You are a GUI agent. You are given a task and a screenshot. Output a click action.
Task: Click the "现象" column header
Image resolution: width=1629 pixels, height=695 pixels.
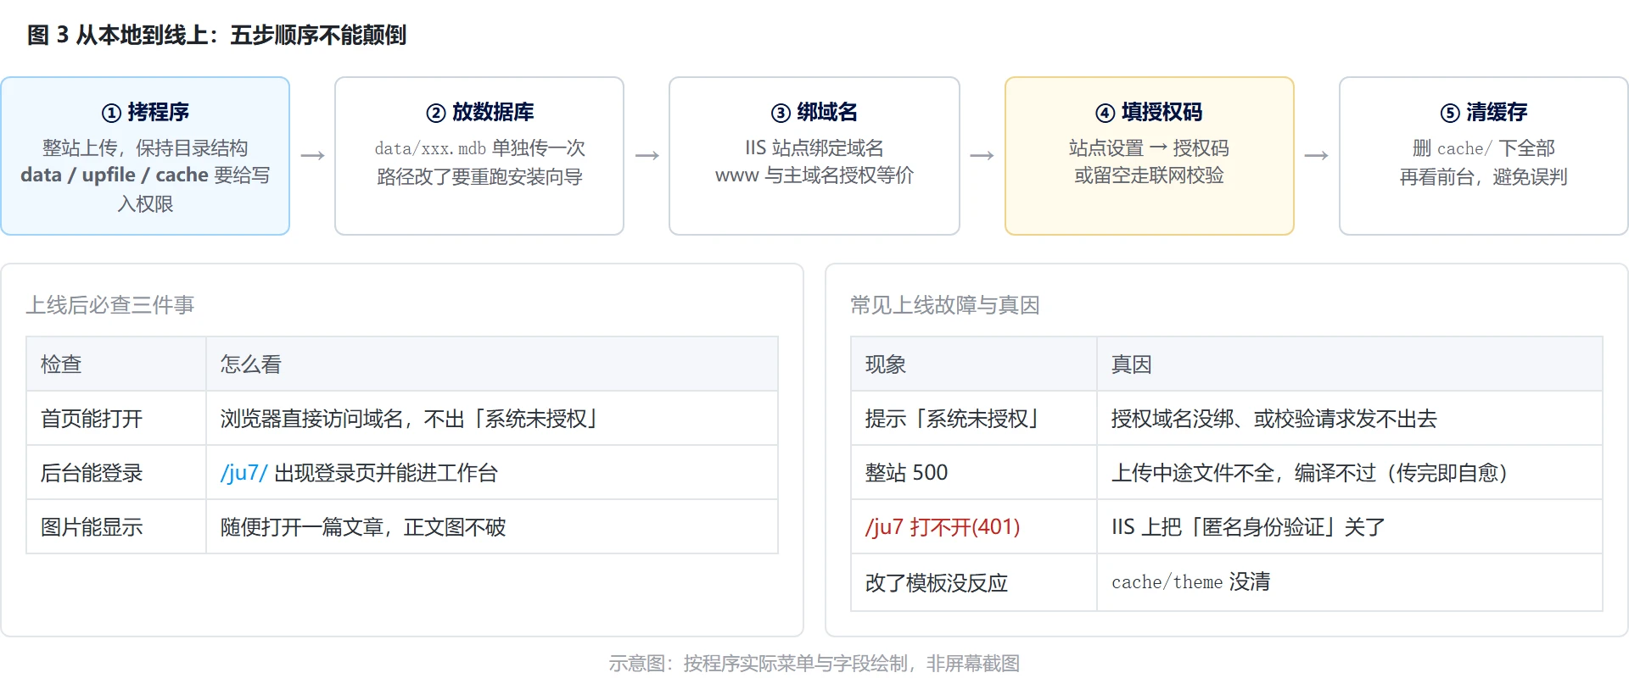tap(974, 364)
